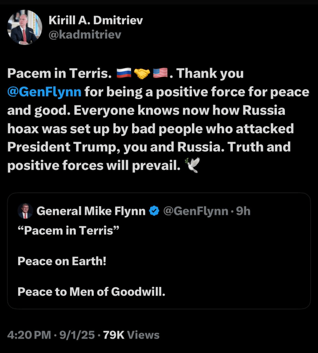Screen dimensions: 318x353
Task: Click the quoted "Pacem in Terris" line
Action: click(x=66, y=231)
